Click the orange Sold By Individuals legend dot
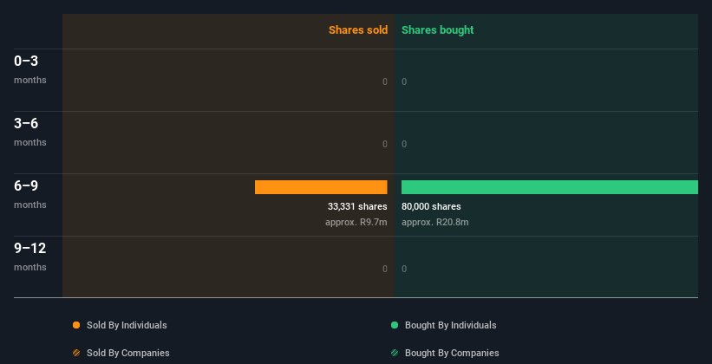Image resolution: width=712 pixels, height=364 pixels. (76, 325)
